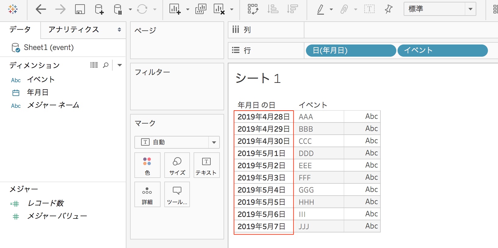Expand the マーク type 自動 dropdown
498x248 pixels.
[x=214, y=142]
